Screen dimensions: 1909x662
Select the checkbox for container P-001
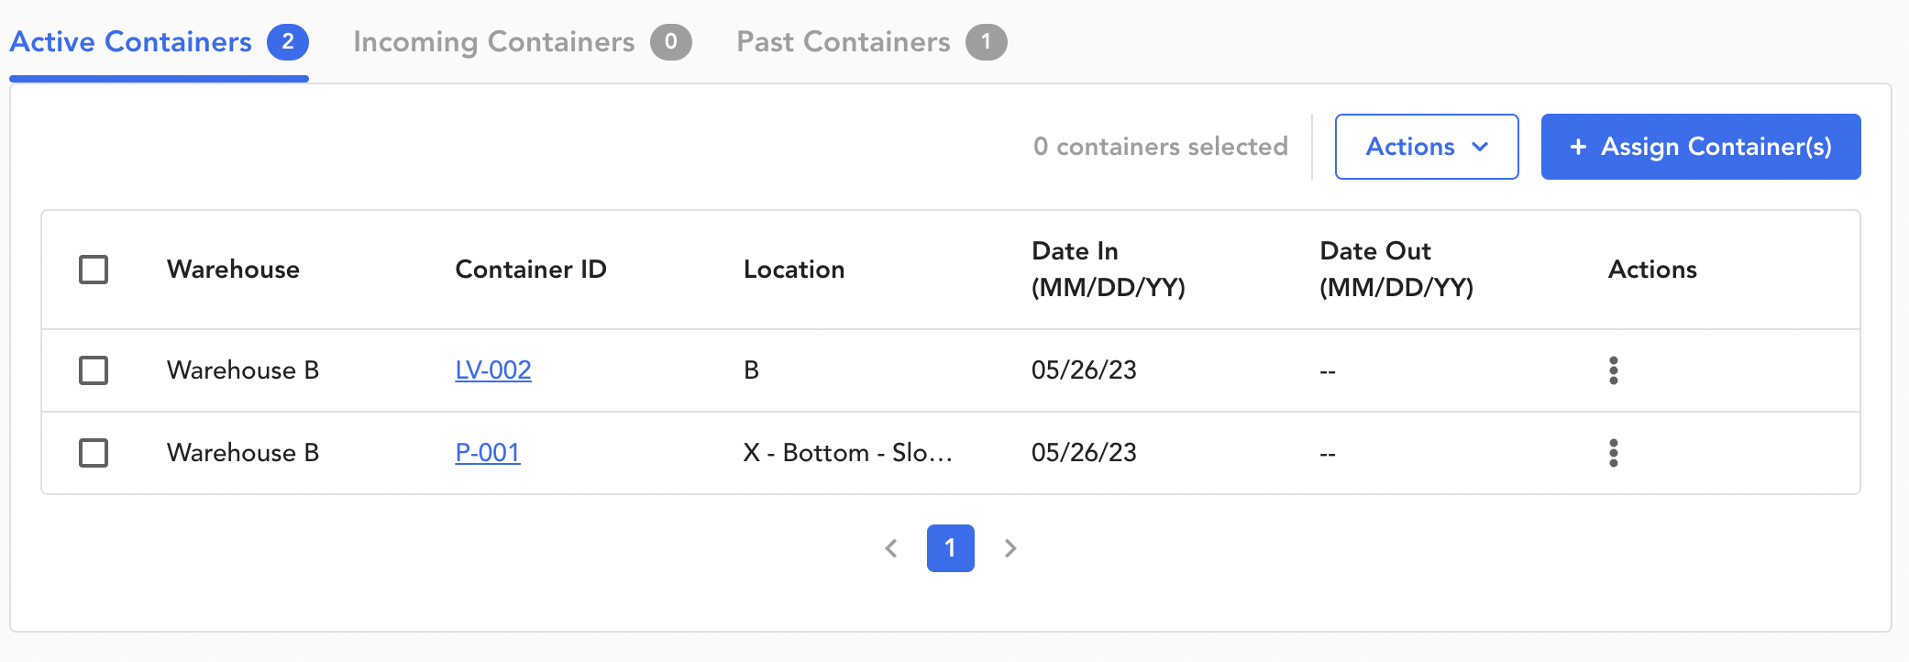[x=94, y=453]
